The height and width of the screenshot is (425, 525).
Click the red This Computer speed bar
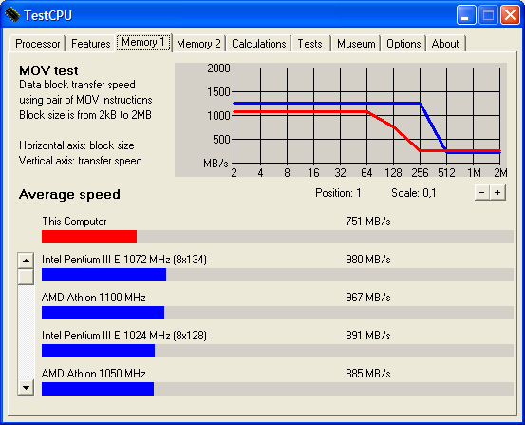pos(89,237)
